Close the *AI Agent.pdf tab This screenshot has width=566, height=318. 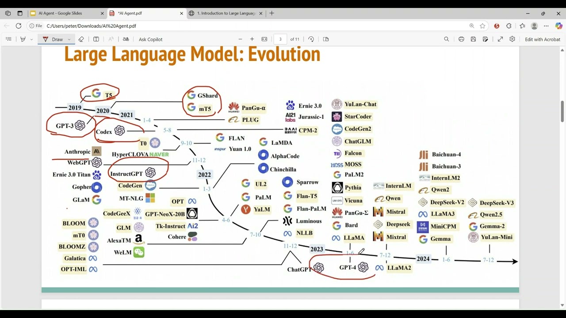click(181, 13)
